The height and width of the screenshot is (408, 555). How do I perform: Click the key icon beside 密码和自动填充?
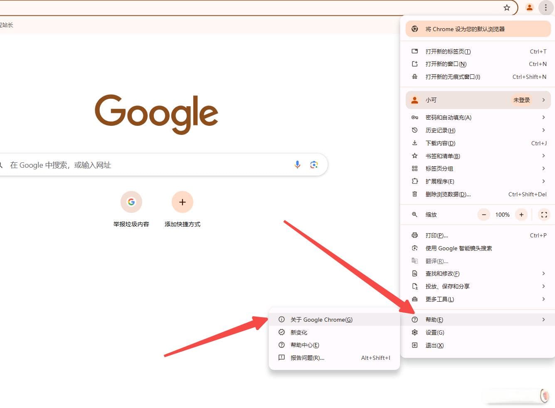click(414, 117)
